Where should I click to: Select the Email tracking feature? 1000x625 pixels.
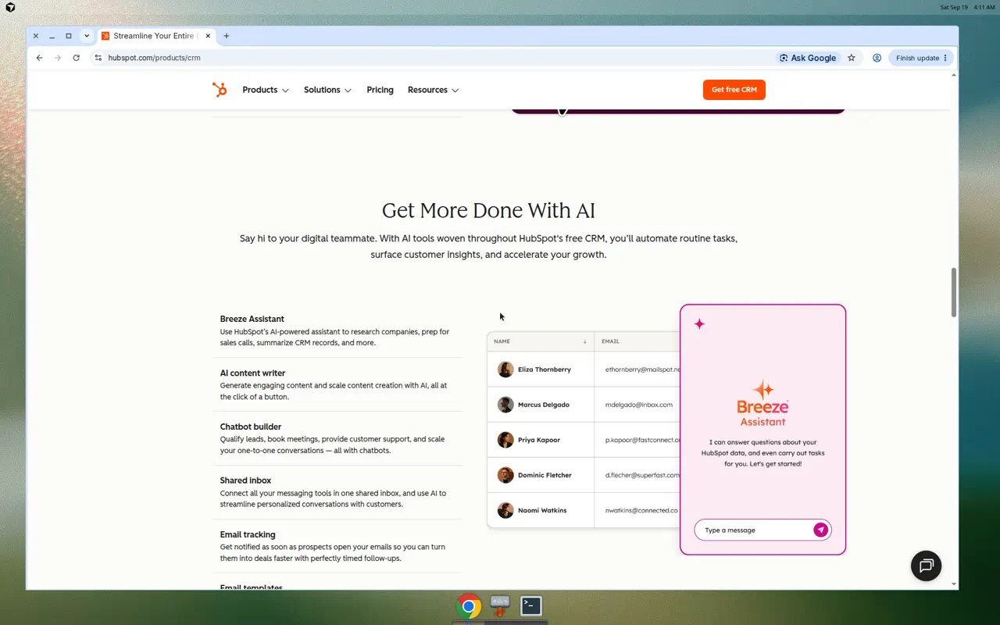coord(337,546)
